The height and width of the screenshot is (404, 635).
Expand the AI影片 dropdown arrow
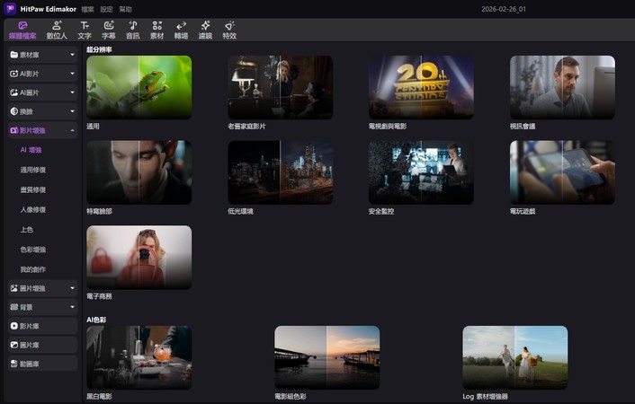[x=73, y=74]
